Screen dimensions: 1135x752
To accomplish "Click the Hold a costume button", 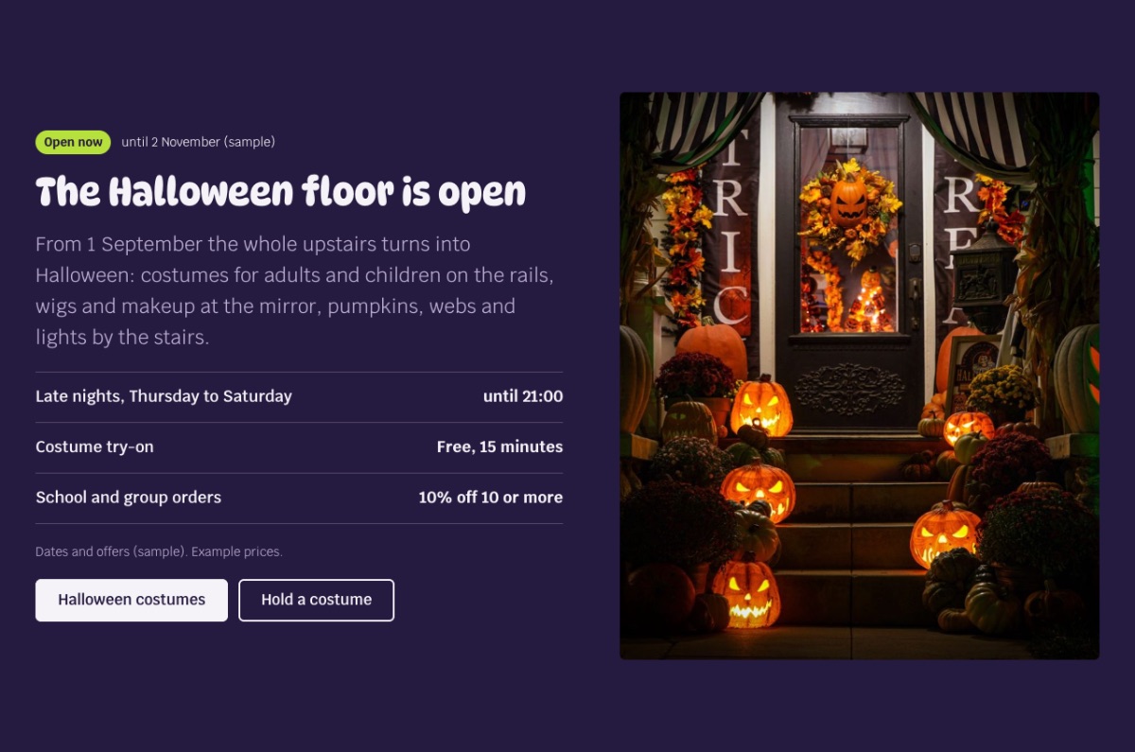I will (x=316, y=600).
